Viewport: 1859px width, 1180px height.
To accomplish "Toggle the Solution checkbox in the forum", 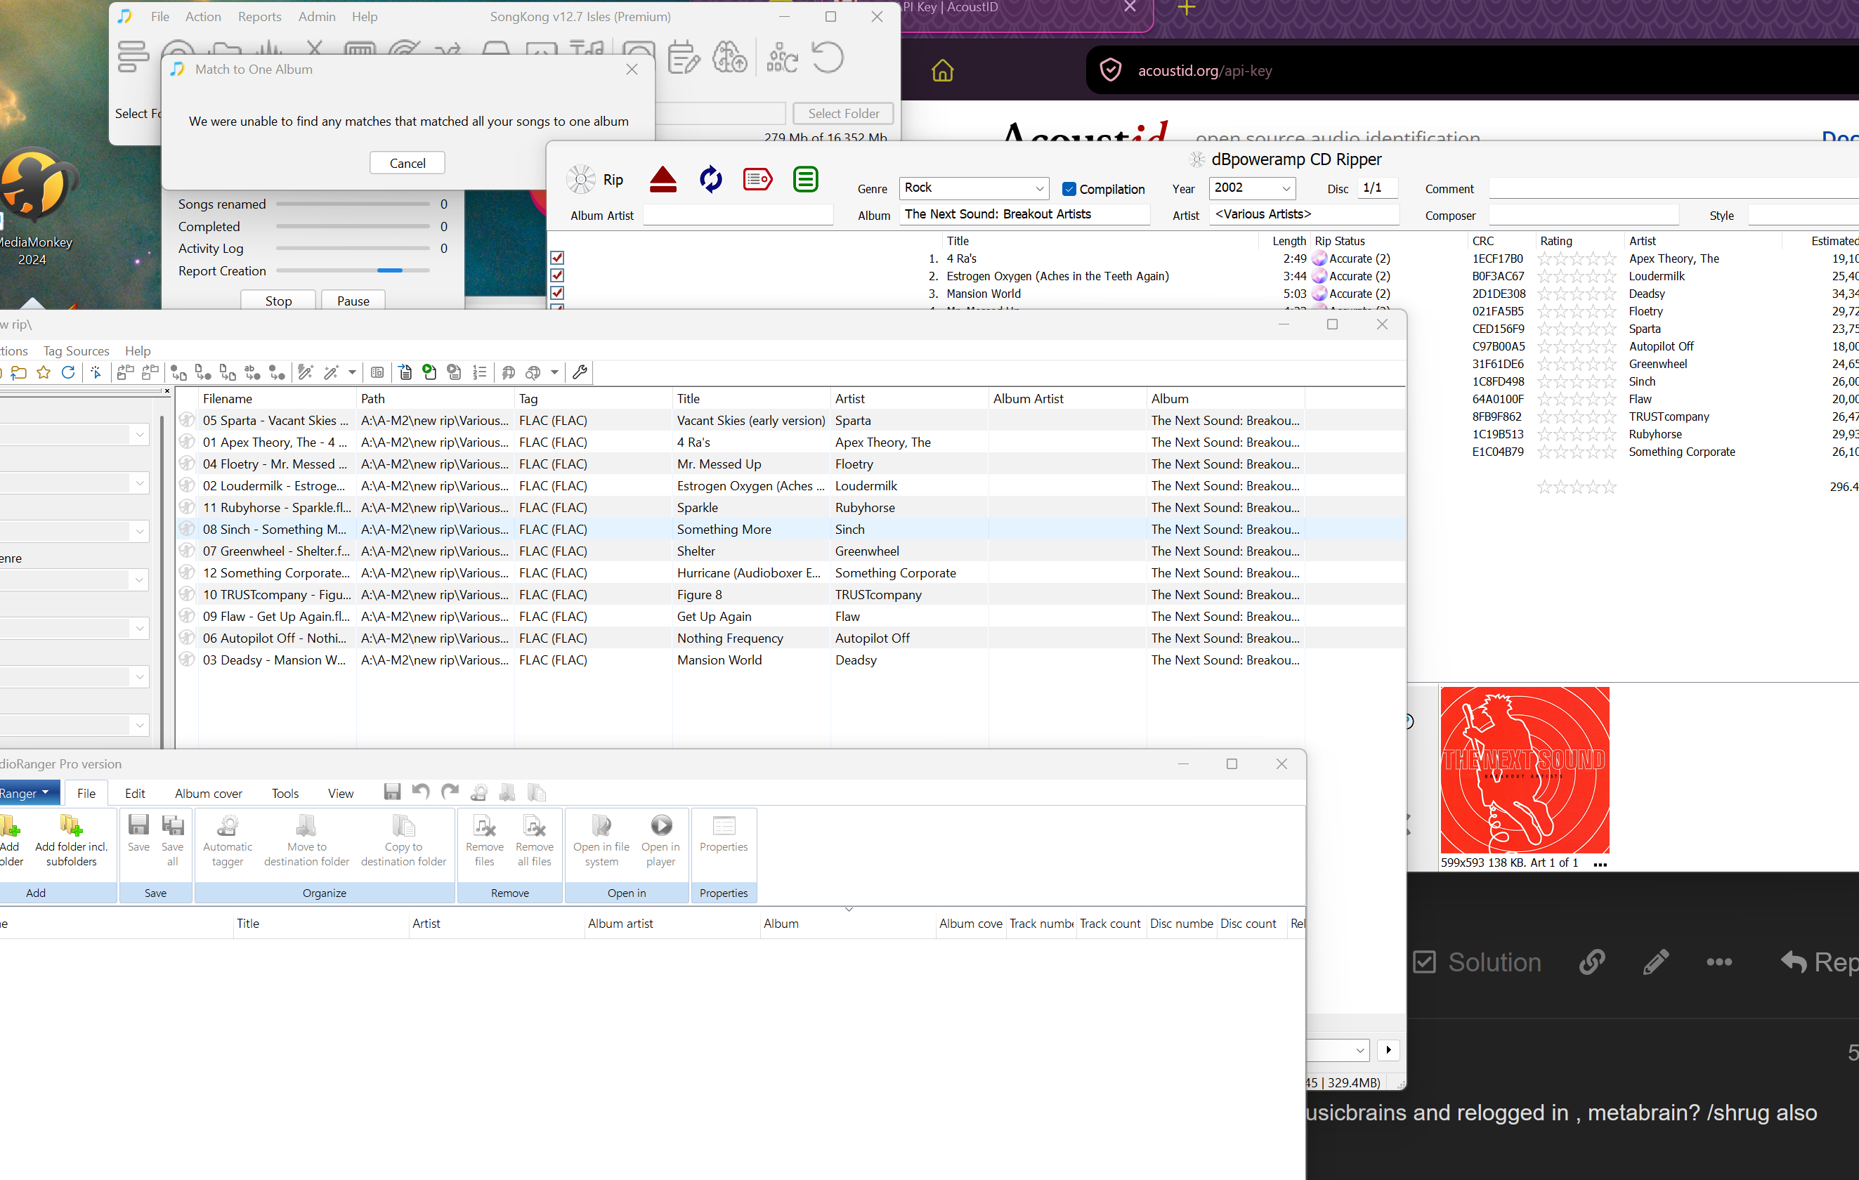I will click(1424, 962).
